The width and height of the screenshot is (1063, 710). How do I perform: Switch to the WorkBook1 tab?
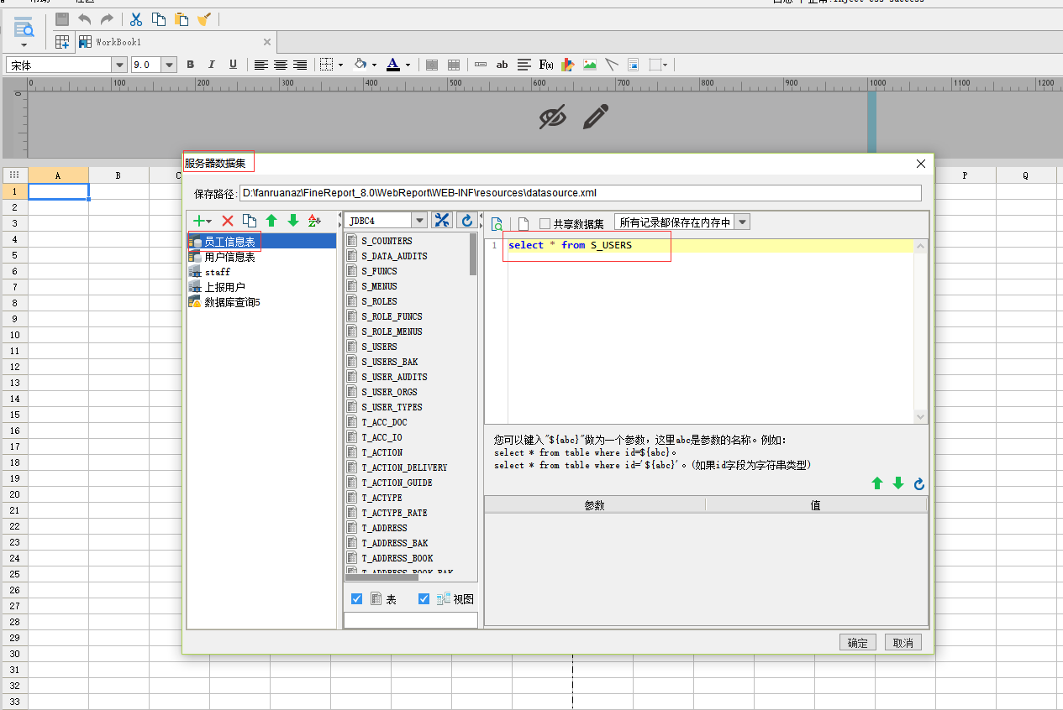click(118, 42)
